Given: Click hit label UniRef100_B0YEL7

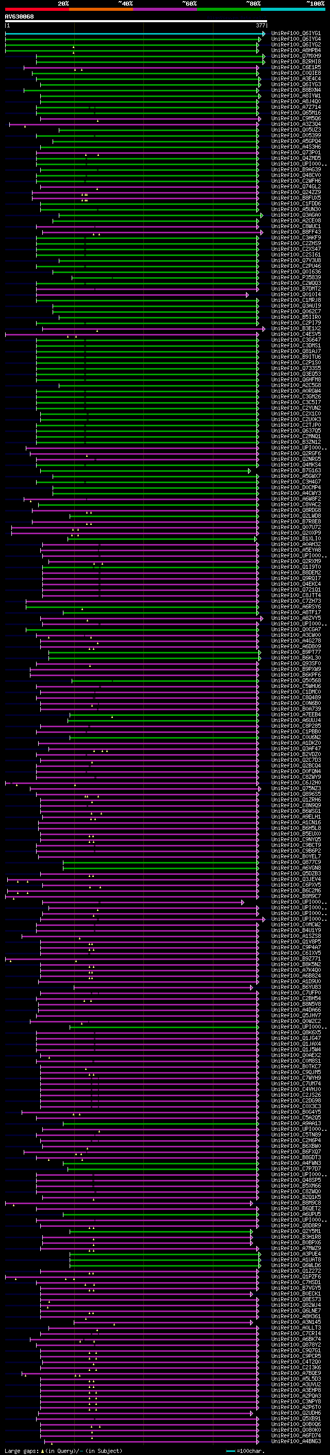Looking at the screenshot, I should 296,857.
